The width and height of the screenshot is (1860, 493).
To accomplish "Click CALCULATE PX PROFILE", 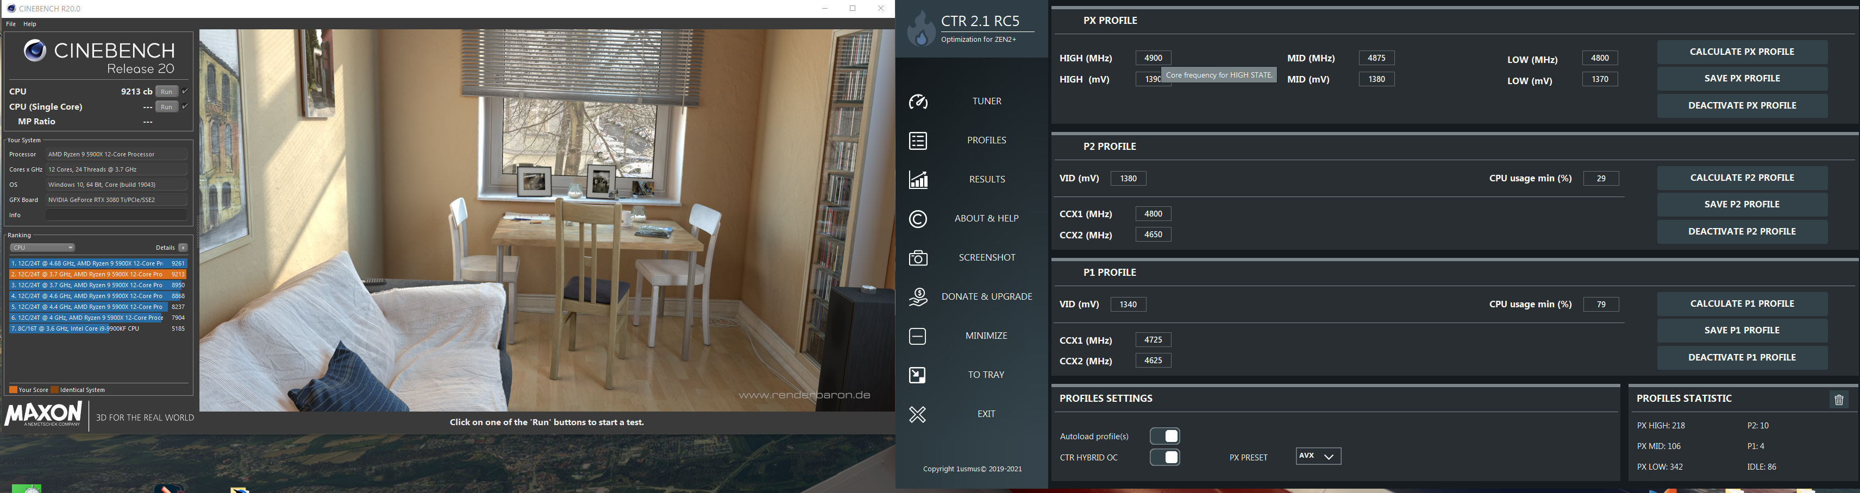I will (1742, 51).
